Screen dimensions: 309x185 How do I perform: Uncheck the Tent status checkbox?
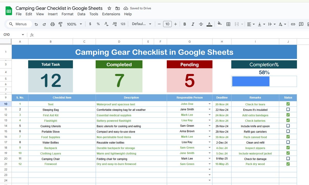(288, 104)
